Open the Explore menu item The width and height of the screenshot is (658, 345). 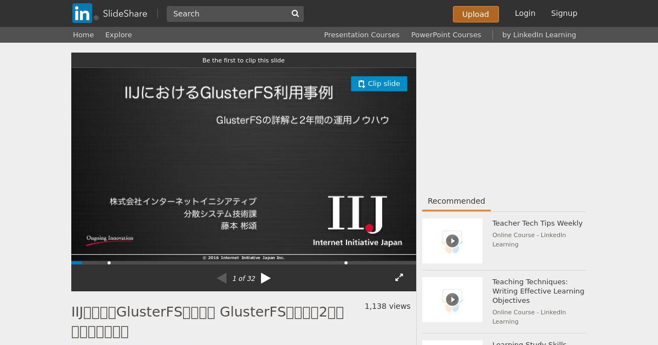tap(118, 34)
